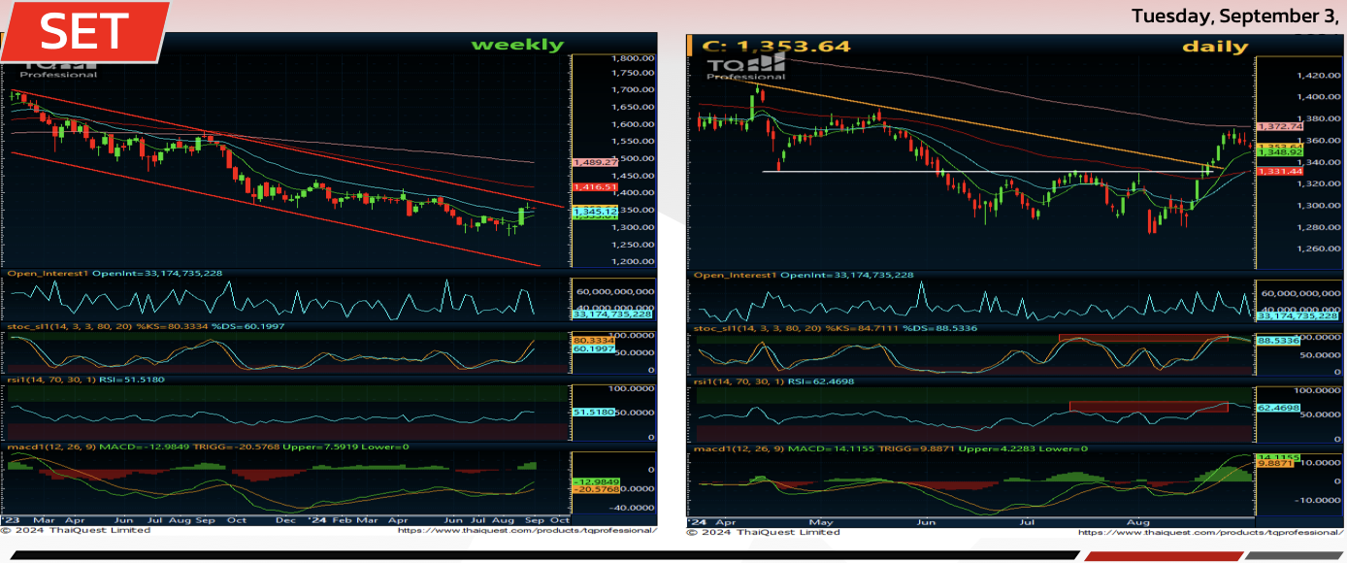
Task: Click -40.0000 on the weekly MACD axis
Action: point(634,507)
